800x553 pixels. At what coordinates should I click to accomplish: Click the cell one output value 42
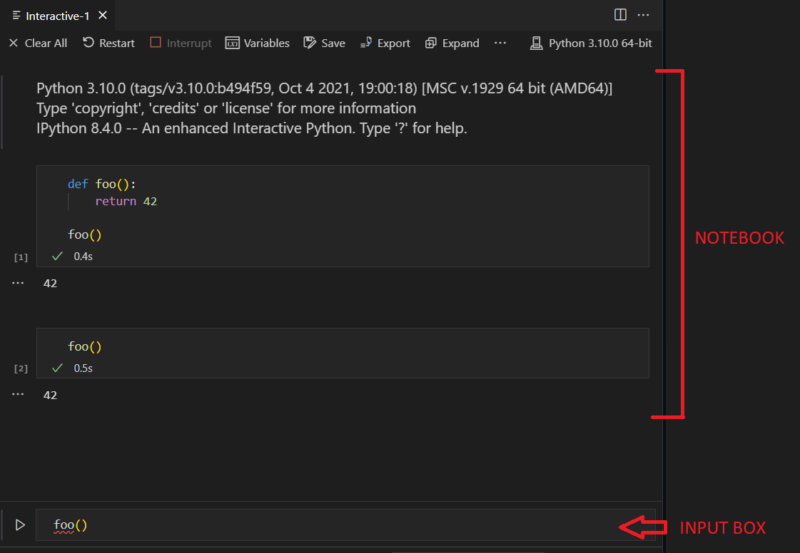[x=50, y=282]
